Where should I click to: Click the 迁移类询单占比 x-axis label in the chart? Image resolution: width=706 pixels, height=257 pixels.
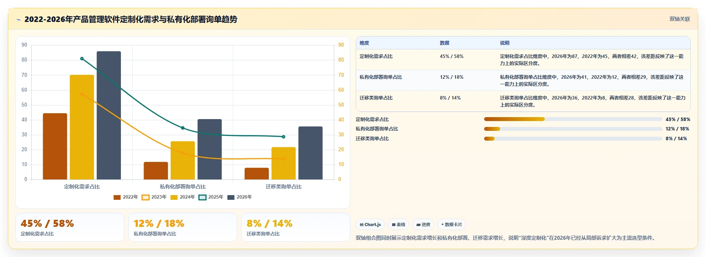click(x=284, y=187)
